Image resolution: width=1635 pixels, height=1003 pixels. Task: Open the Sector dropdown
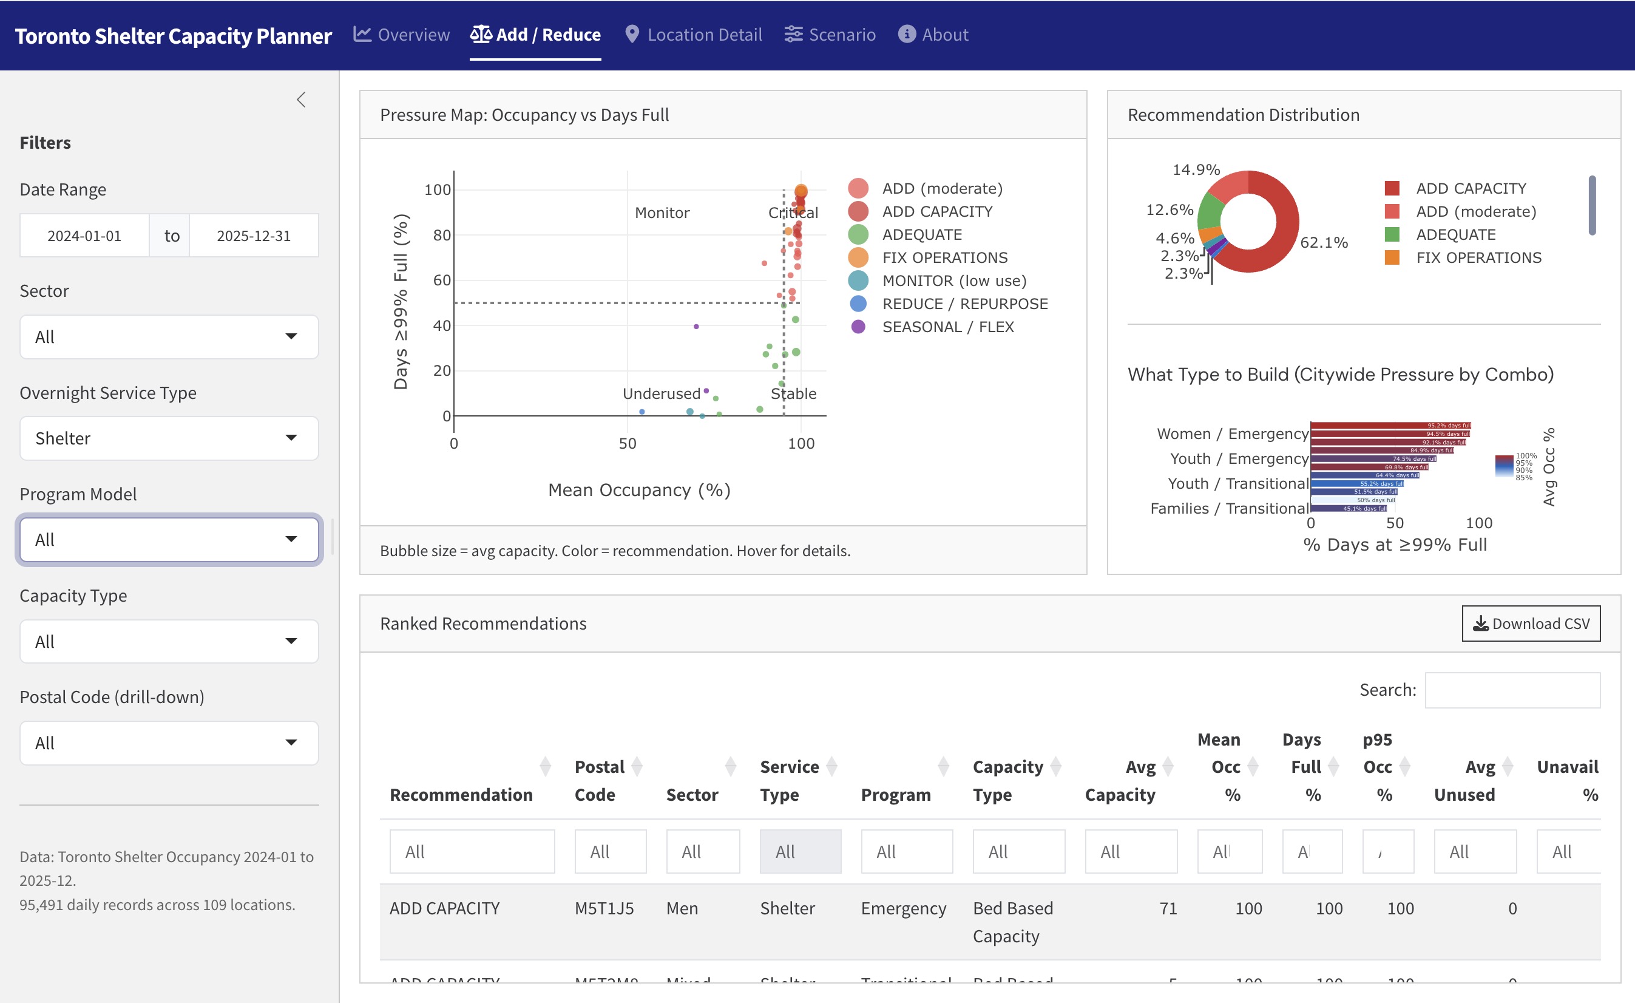tap(169, 336)
